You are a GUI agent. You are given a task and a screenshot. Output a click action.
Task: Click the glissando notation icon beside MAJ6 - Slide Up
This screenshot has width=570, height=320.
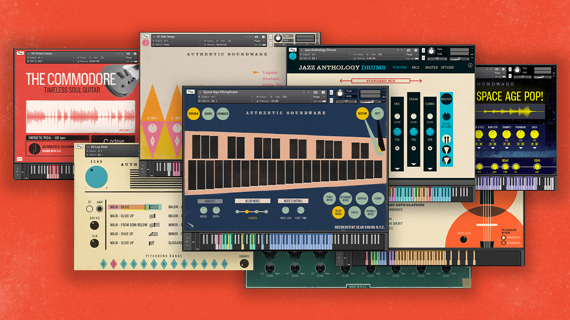coord(151,243)
